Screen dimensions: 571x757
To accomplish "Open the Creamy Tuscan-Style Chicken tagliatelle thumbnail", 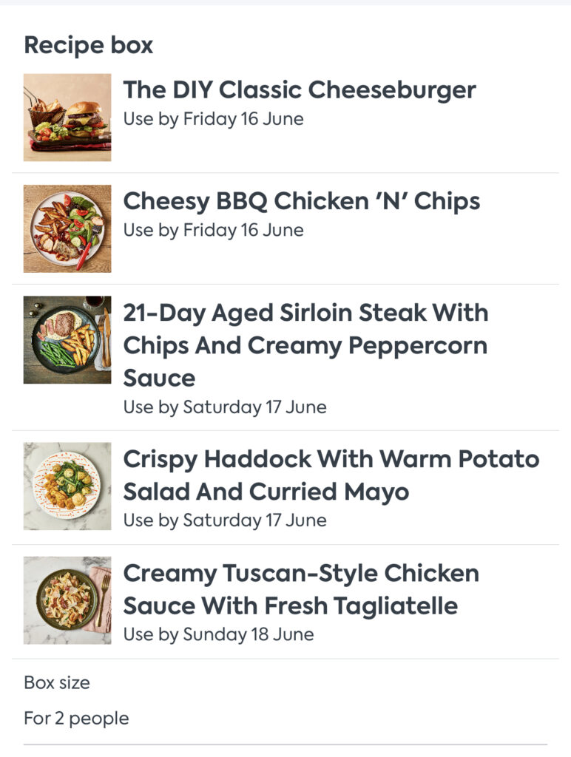I will 67,600.
